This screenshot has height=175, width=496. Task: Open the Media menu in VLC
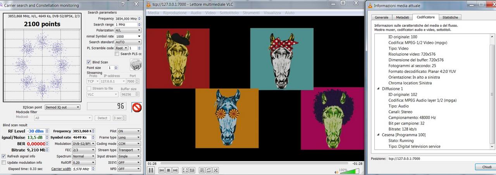point(153,13)
